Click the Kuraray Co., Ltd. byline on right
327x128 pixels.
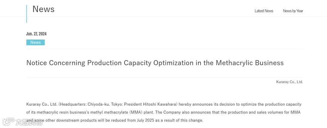click(289, 82)
